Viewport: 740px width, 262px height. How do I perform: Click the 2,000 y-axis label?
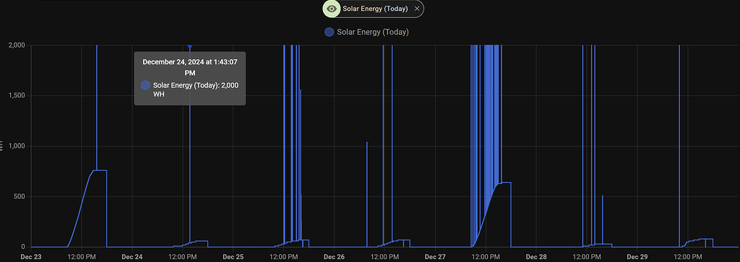click(17, 45)
